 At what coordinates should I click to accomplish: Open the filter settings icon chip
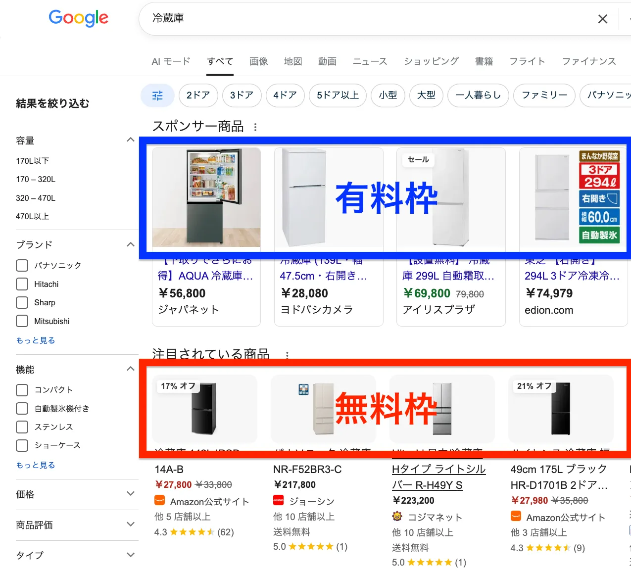pyautogui.click(x=157, y=95)
